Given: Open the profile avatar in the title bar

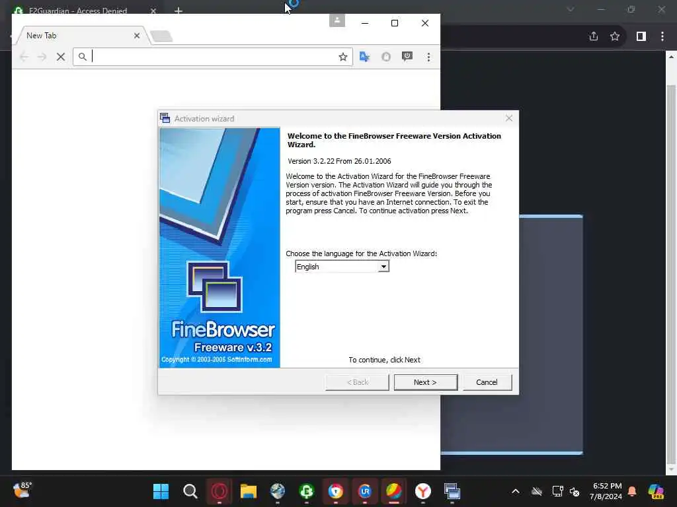Looking at the screenshot, I should click(337, 20).
